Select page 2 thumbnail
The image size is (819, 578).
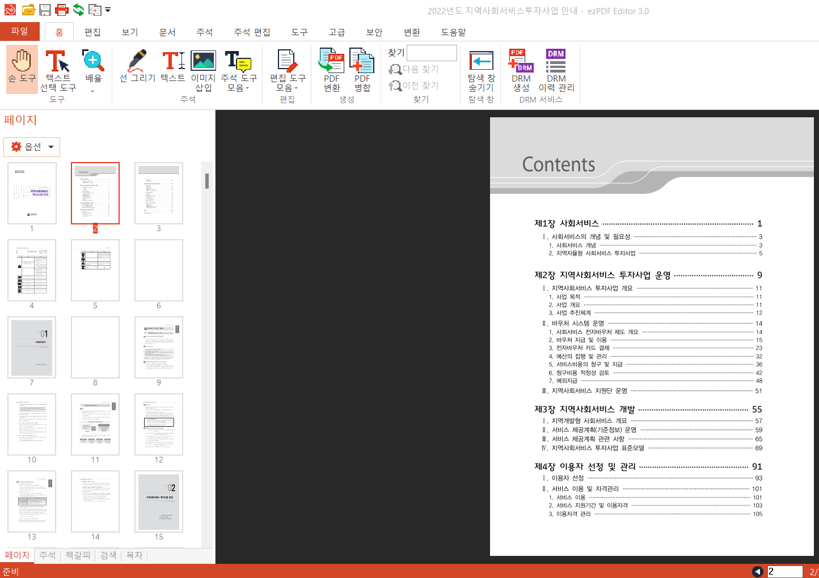[95, 193]
